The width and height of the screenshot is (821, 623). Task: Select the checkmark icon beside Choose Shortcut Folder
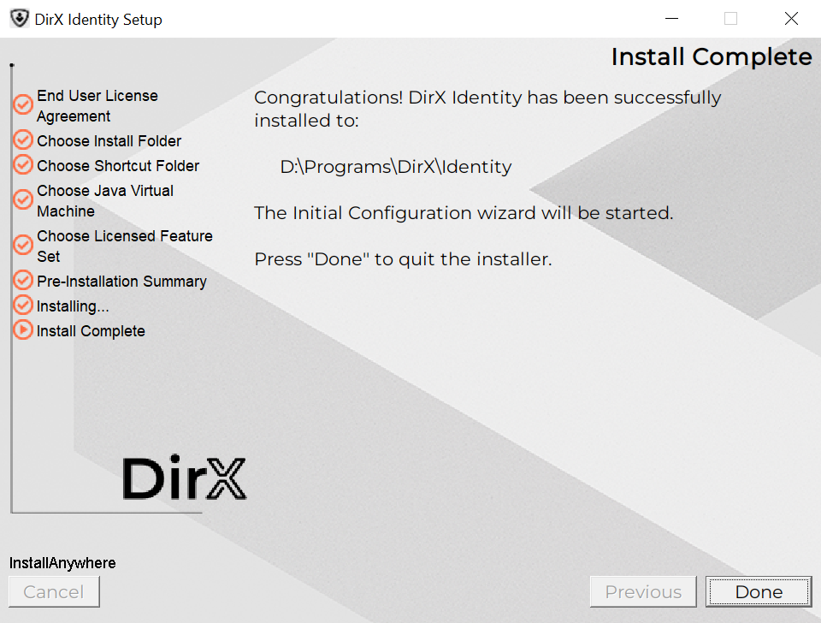tap(23, 165)
